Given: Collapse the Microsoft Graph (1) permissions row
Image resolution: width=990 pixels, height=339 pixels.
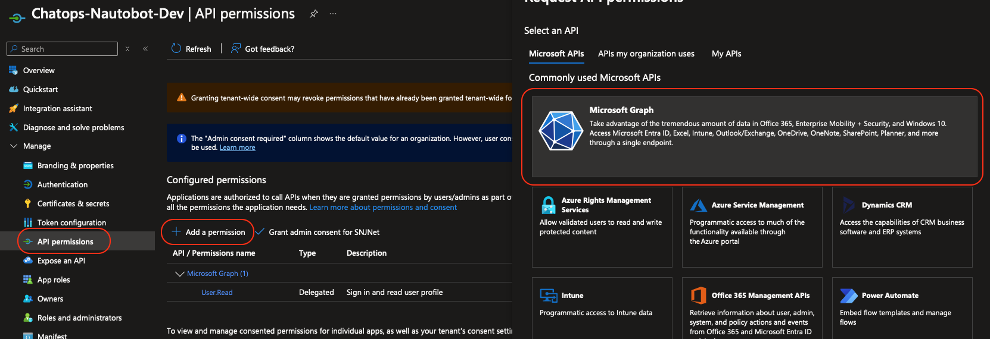Looking at the screenshot, I should pyautogui.click(x=179, y=274).
